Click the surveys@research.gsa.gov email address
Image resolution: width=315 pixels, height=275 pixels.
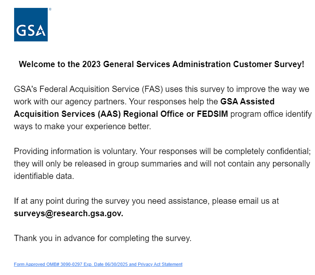(68, 214)
